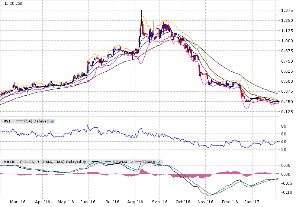This screenshot has height=207, width=296.
Task: Select the RSI panel title label
Action: 7,121
